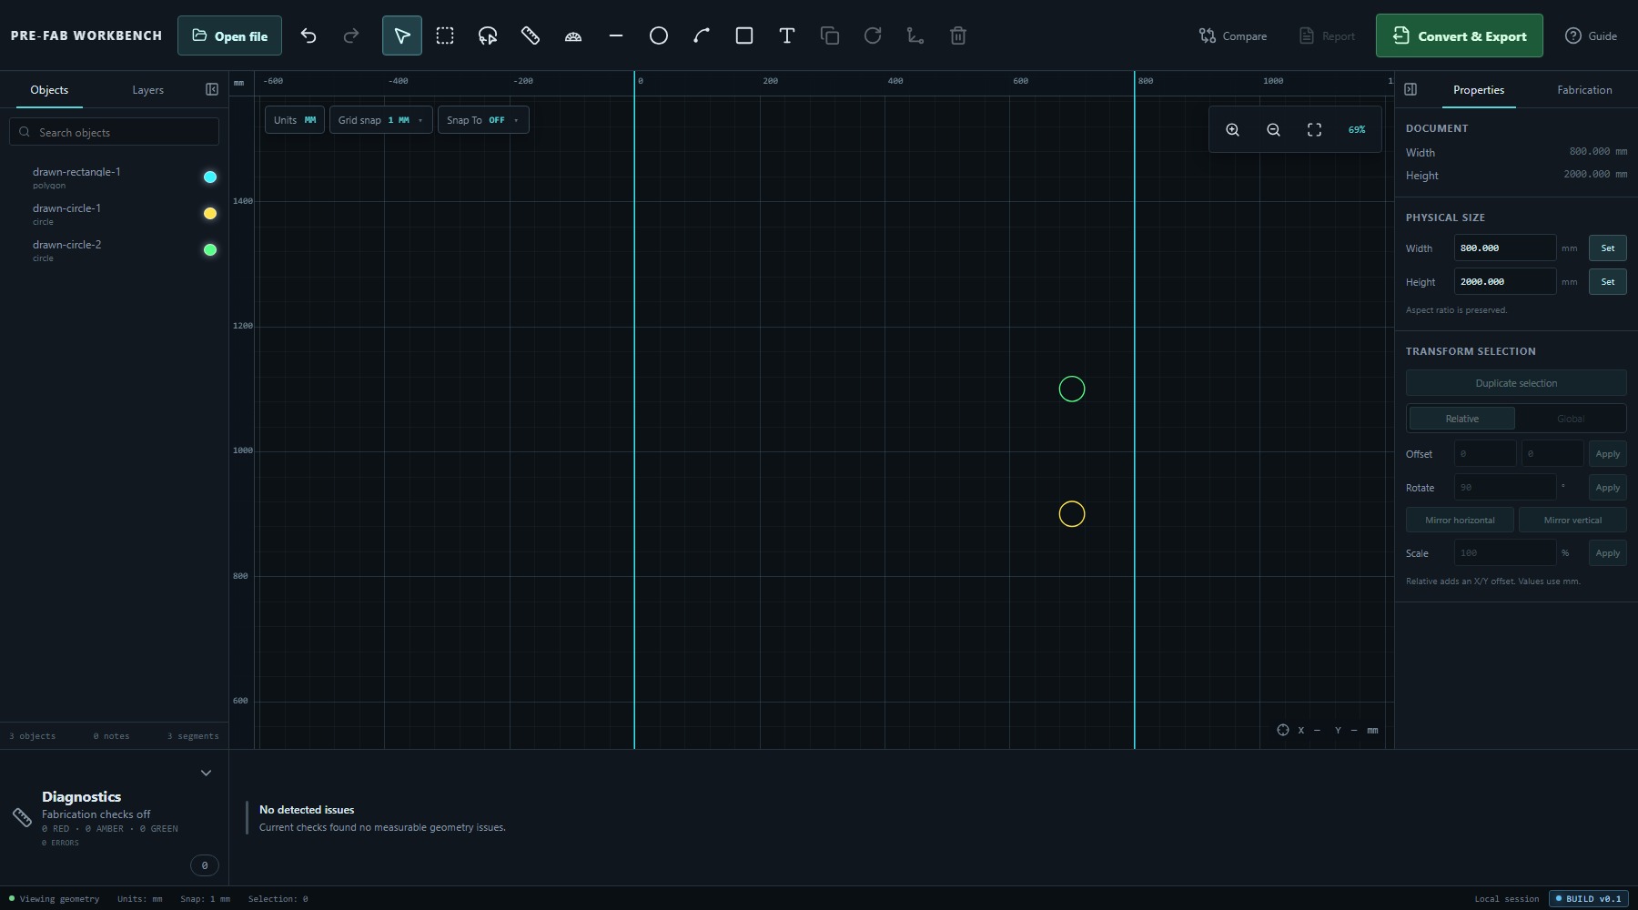Zoom in on the canvas
This screenshot has height=910, width=1638.
coord(1232,130)
